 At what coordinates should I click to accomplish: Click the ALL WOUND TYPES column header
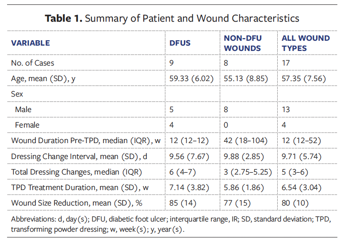click(306, 43)
